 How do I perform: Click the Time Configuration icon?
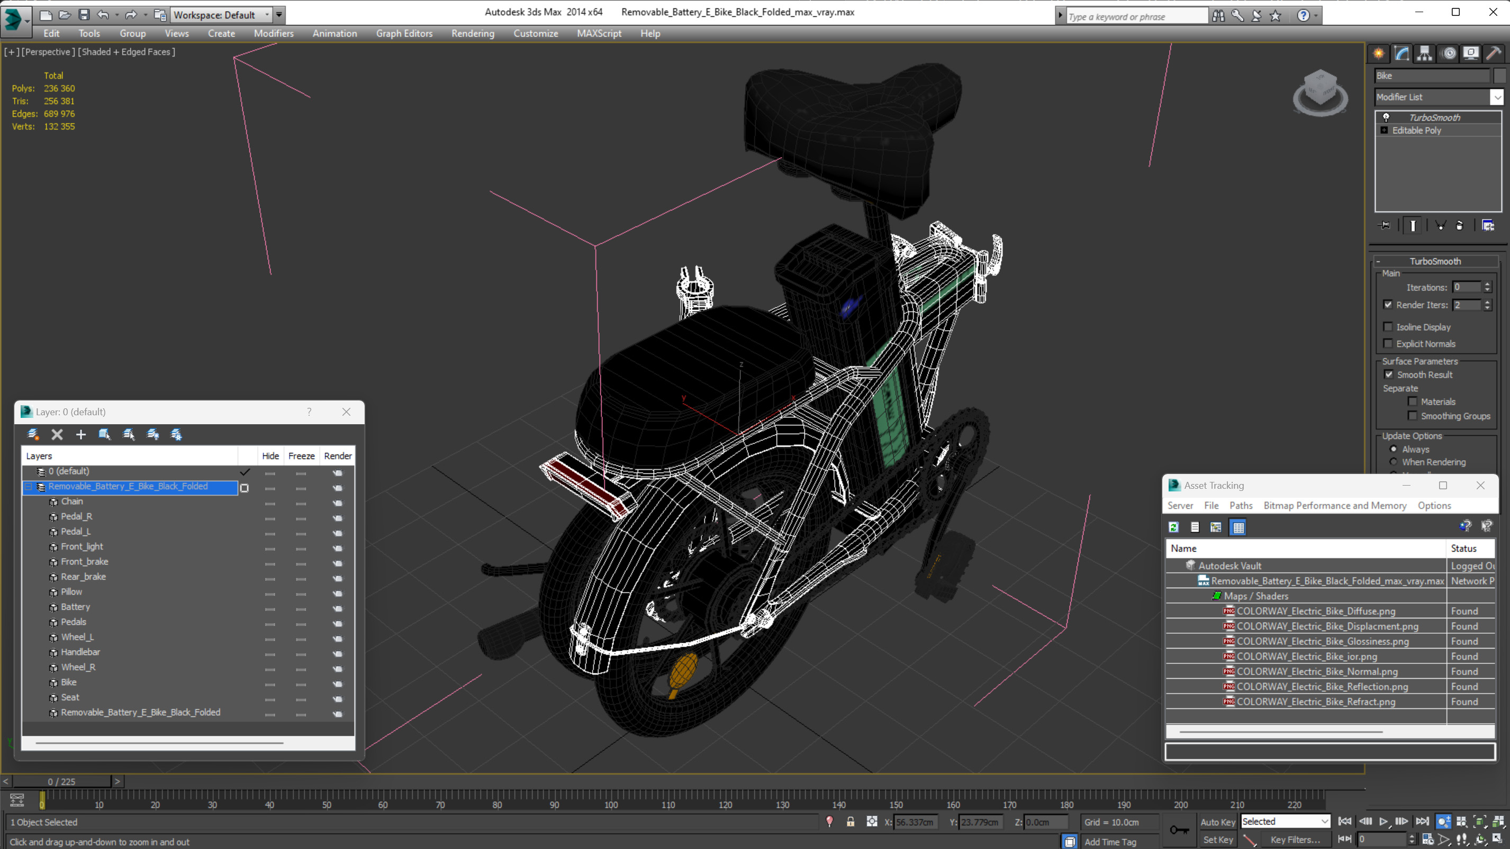(1428, 839)
